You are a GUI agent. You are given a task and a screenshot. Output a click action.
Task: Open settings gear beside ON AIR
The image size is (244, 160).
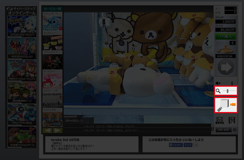(x=234, y=130)
